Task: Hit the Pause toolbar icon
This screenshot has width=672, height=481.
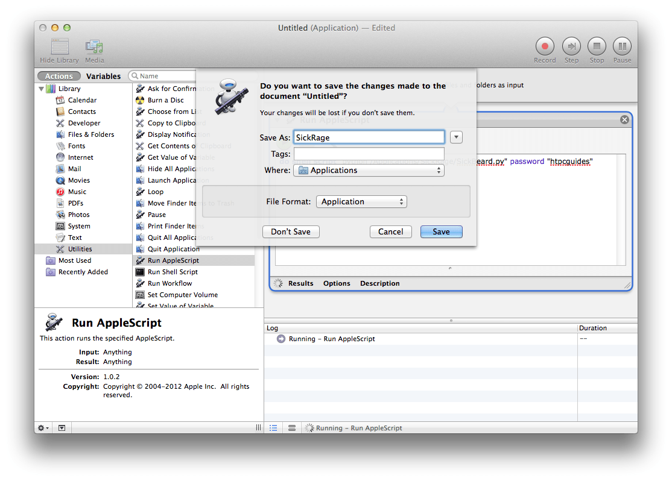Action: click(x=622, y=46)
